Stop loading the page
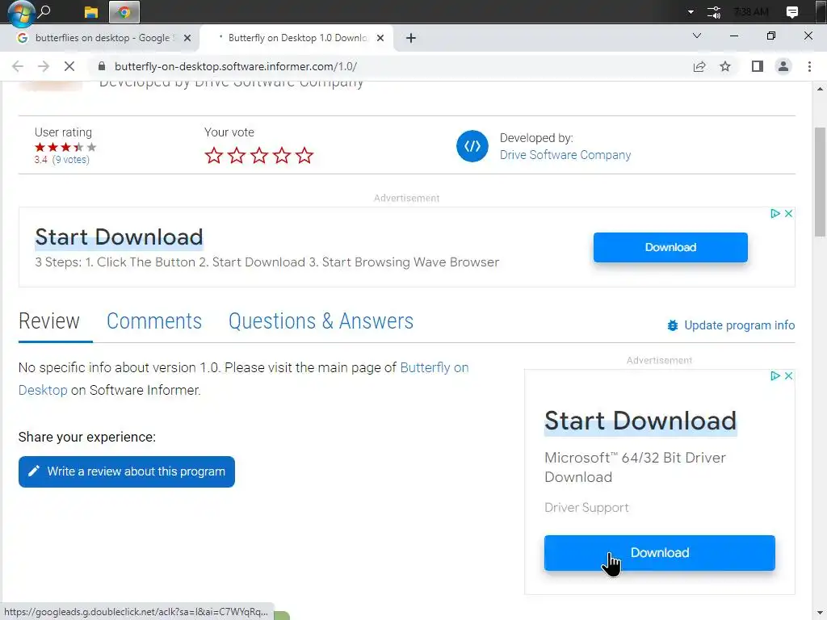The image size is (827, 620). [69, 66]
